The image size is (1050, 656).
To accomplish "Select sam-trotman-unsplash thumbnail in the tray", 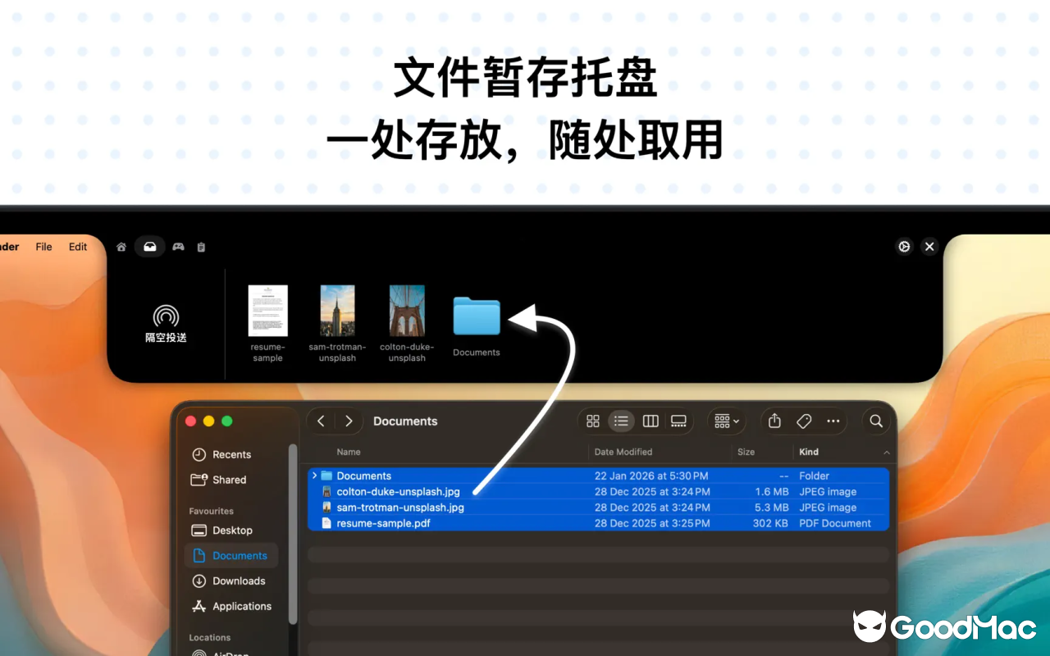I will [x=337, y=311].
